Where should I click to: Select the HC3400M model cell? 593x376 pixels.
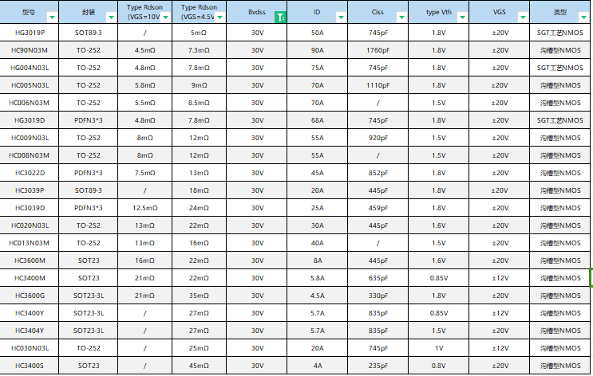coord(30,278)
